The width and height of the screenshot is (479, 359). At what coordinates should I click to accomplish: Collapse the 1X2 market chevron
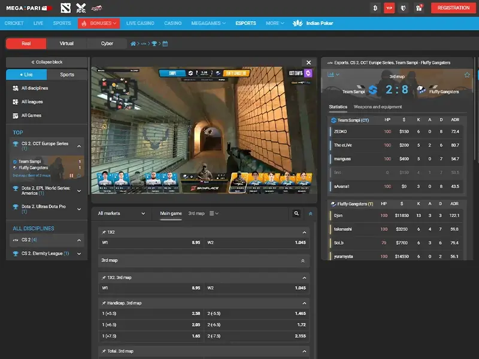click(x=304, y=233)
